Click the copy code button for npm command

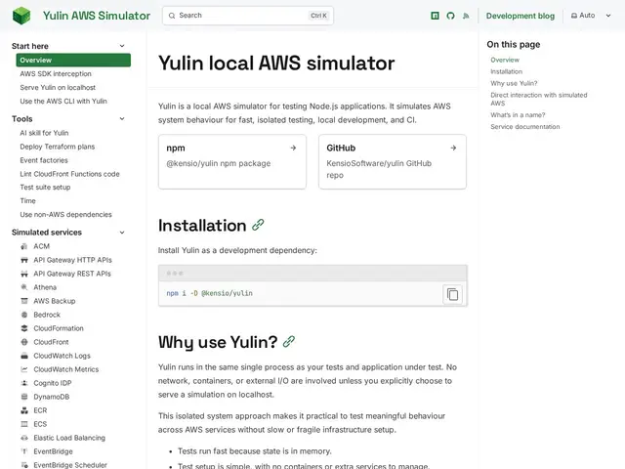coord(452,294)
